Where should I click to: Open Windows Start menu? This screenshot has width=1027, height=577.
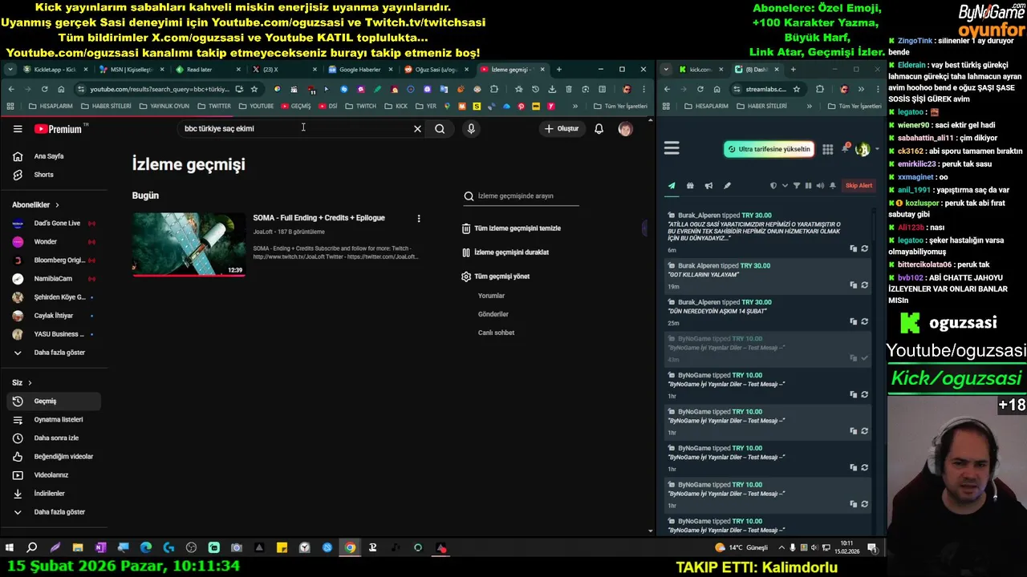pos(9,548)
